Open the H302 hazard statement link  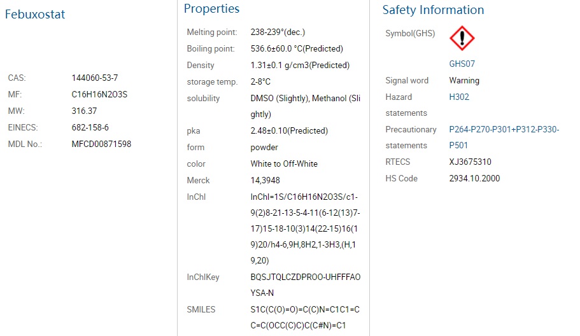[x=459, y=97]
